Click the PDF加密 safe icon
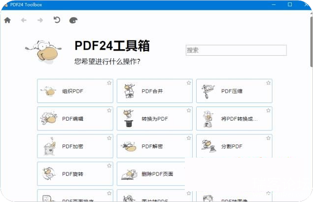313x202 pixels. pos(49,146)
